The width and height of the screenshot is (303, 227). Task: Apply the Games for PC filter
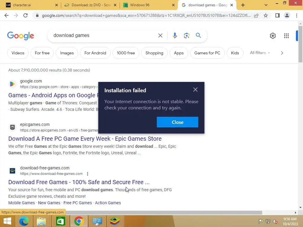tap(207, 53)
